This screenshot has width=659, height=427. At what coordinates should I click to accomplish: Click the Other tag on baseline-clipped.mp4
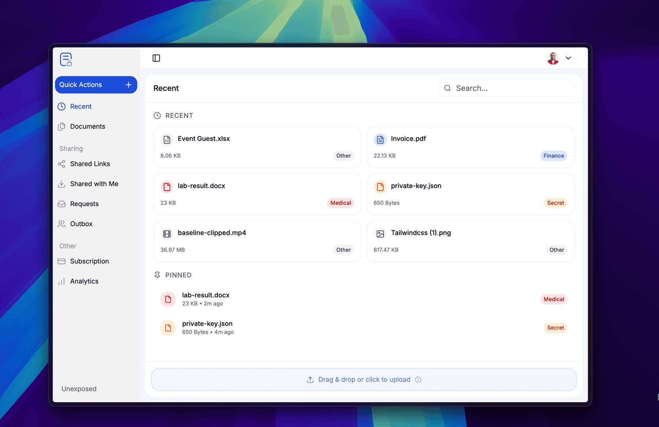344,250
